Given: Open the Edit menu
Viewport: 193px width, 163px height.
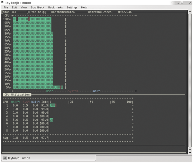Looking at the screenshot, I should (14, 7).
